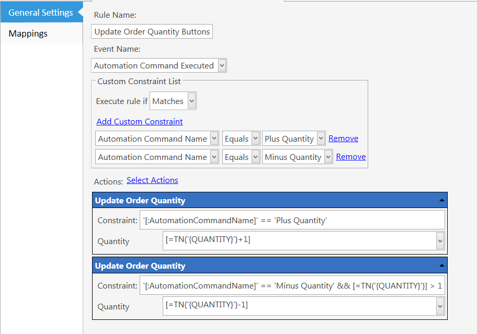The height and width of the screenshot is (334, 477).
Task: Open the General Settings tab
Action: 41,12
